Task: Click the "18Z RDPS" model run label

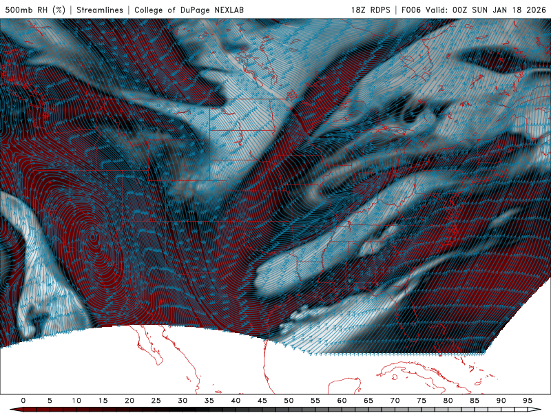Action: (x=371, y=10)
